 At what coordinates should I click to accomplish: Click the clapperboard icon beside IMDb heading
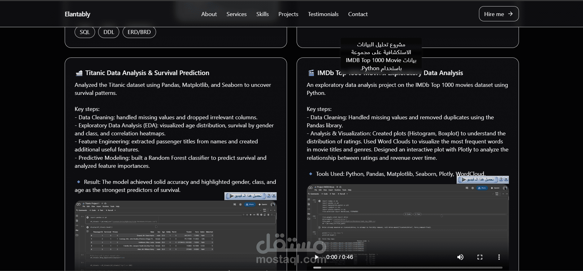coord(311,73)
